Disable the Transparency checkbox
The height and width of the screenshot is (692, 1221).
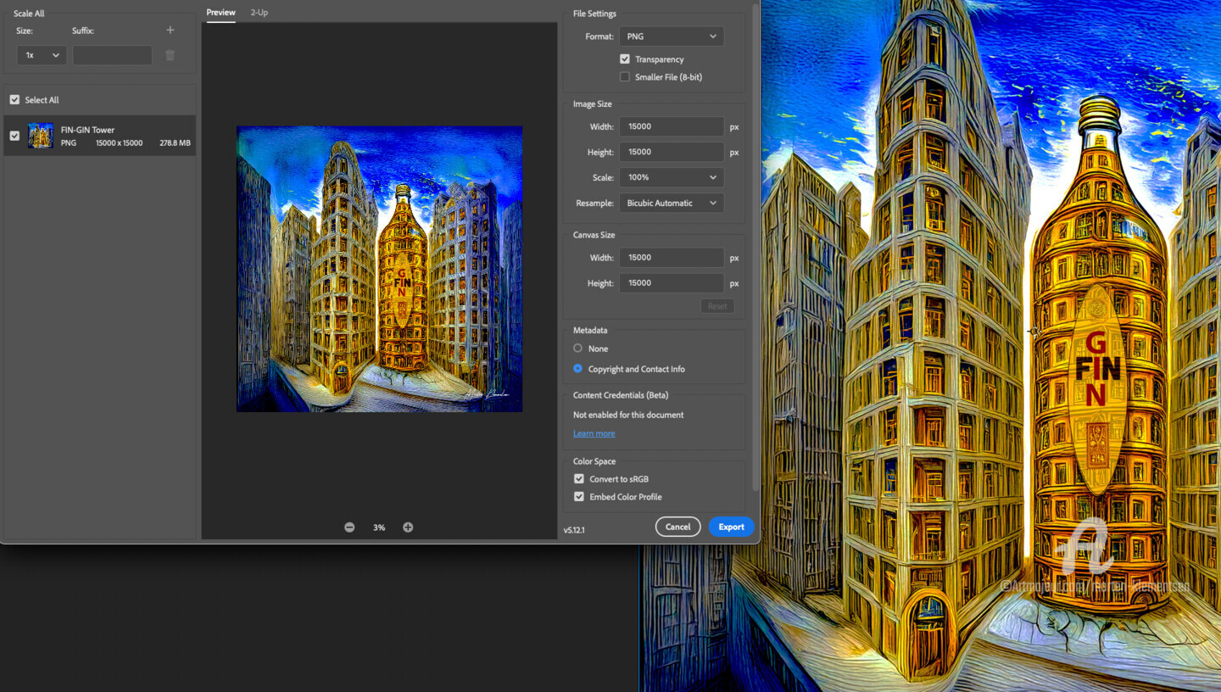click(x=625, y=59)
